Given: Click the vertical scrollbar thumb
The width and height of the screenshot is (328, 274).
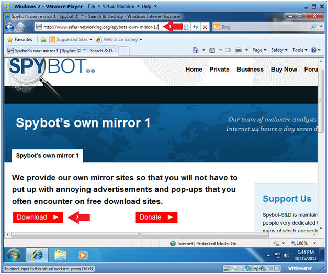Looking at the screenshot, I should click(321, 100).
